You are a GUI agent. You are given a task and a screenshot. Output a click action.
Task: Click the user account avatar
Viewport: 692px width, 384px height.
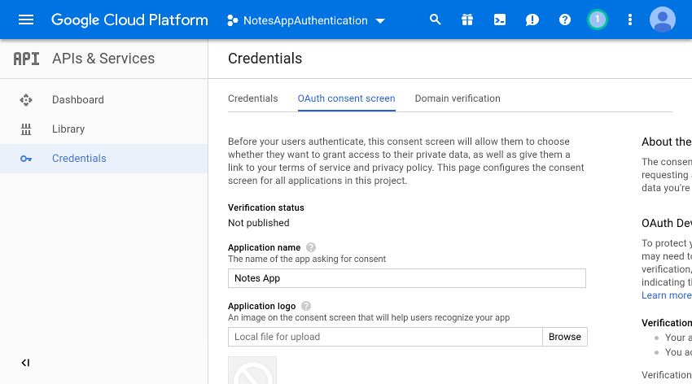tap(663, 20)
